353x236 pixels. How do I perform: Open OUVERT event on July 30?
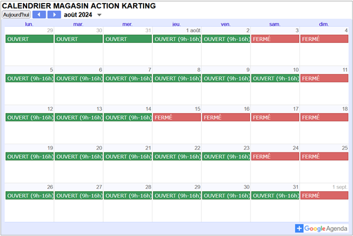pos(79,39)
